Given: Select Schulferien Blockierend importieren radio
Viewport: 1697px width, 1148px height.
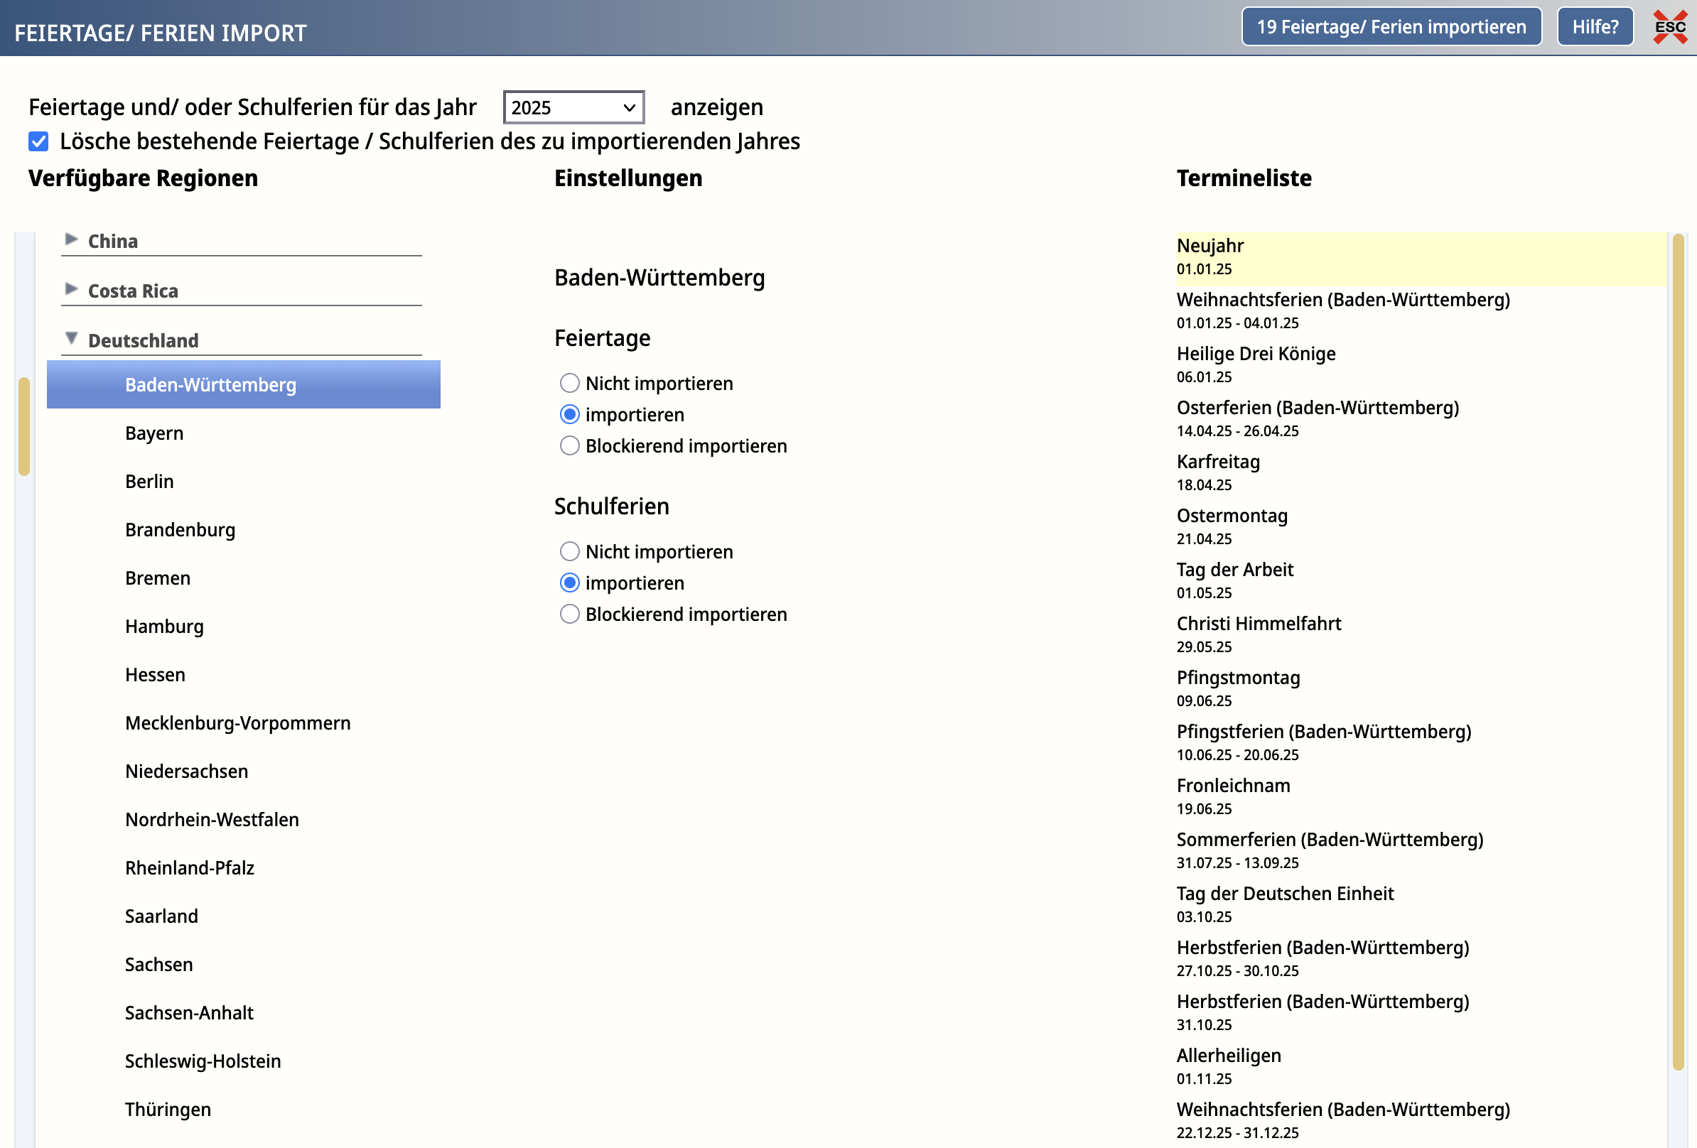Looking at the screenshot, I should coord(569,614).
